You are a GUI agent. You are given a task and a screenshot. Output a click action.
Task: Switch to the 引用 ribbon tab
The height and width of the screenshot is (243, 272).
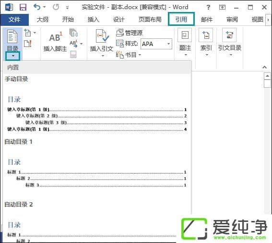[181, 19]
